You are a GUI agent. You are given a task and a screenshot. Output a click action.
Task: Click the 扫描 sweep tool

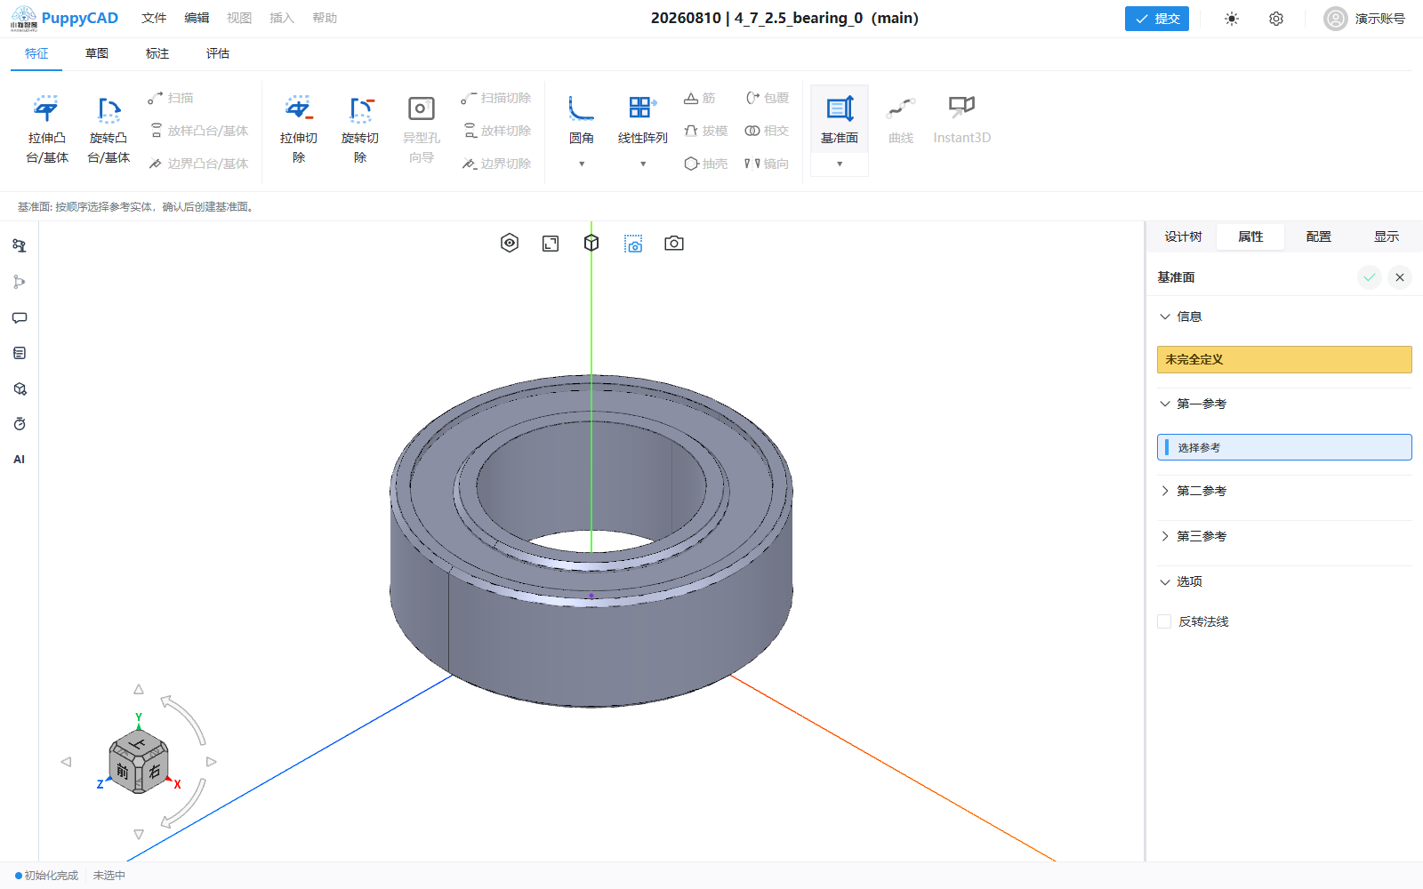point(171,98)
